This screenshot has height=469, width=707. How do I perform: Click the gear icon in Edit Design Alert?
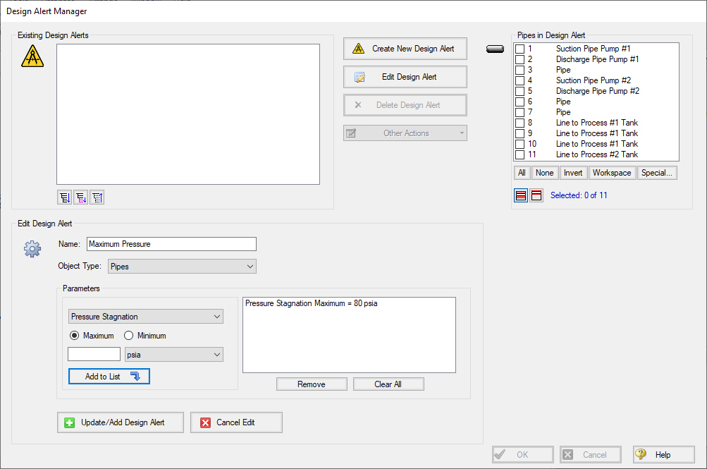(32, 249)
